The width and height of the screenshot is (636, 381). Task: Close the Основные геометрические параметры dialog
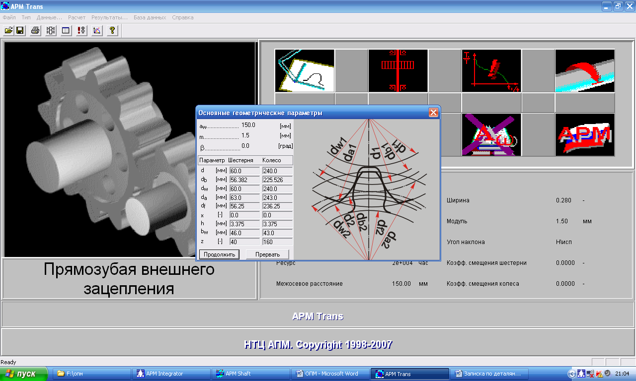click(x=433, y=113)
